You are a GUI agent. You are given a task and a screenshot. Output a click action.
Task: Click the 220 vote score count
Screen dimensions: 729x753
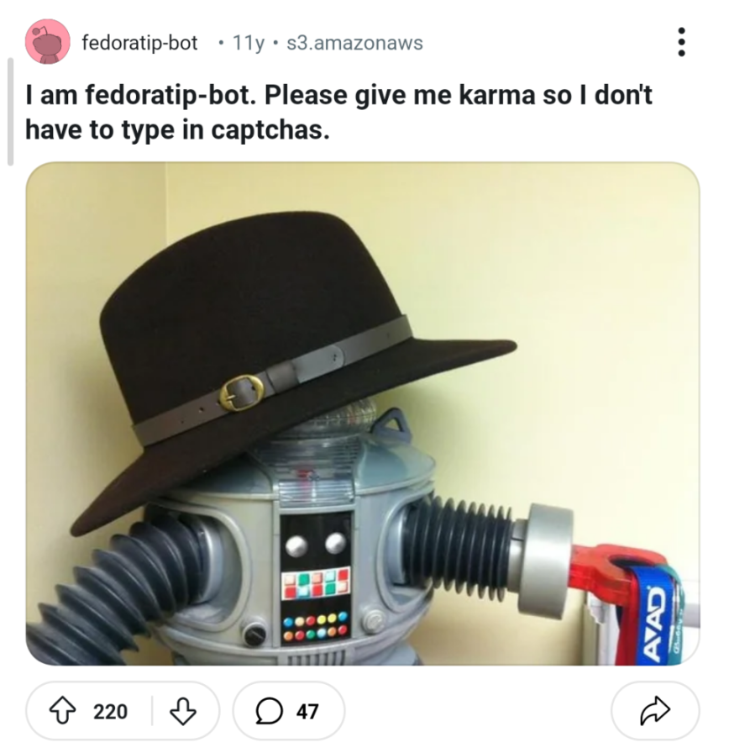coord(110,712)
